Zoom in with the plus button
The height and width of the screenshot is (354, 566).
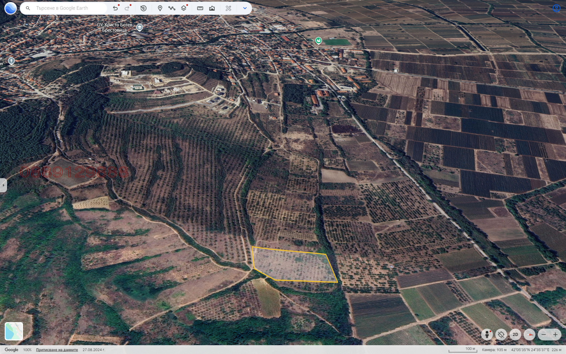[x=555, y=335]
